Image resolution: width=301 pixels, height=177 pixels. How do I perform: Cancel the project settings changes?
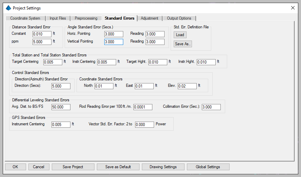pyautogui.click(x=39, y=167)
